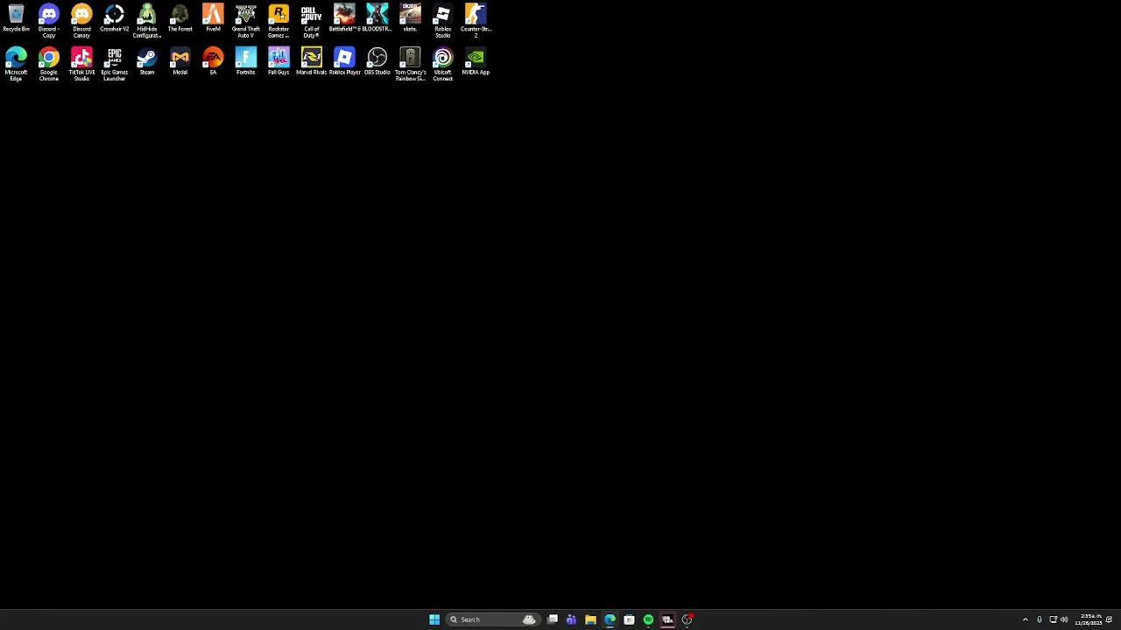
Task: Open the Roblox Studio shortcut
Action: tap(443, 21)
